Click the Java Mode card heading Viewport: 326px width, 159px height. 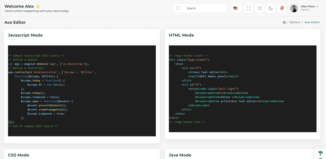click(x=180, y=155)
